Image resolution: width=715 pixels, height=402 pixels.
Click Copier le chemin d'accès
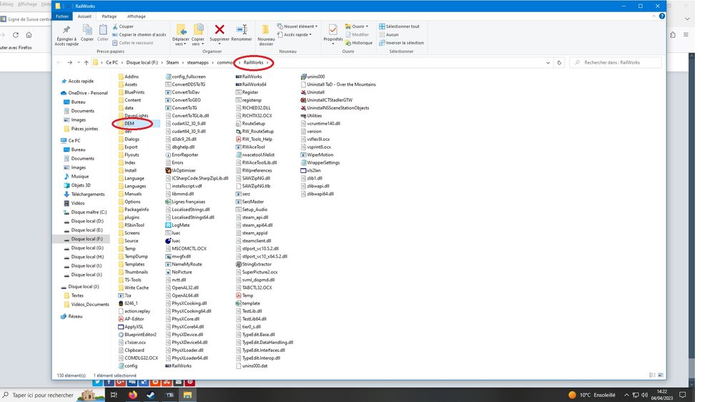tap(139, 34)
